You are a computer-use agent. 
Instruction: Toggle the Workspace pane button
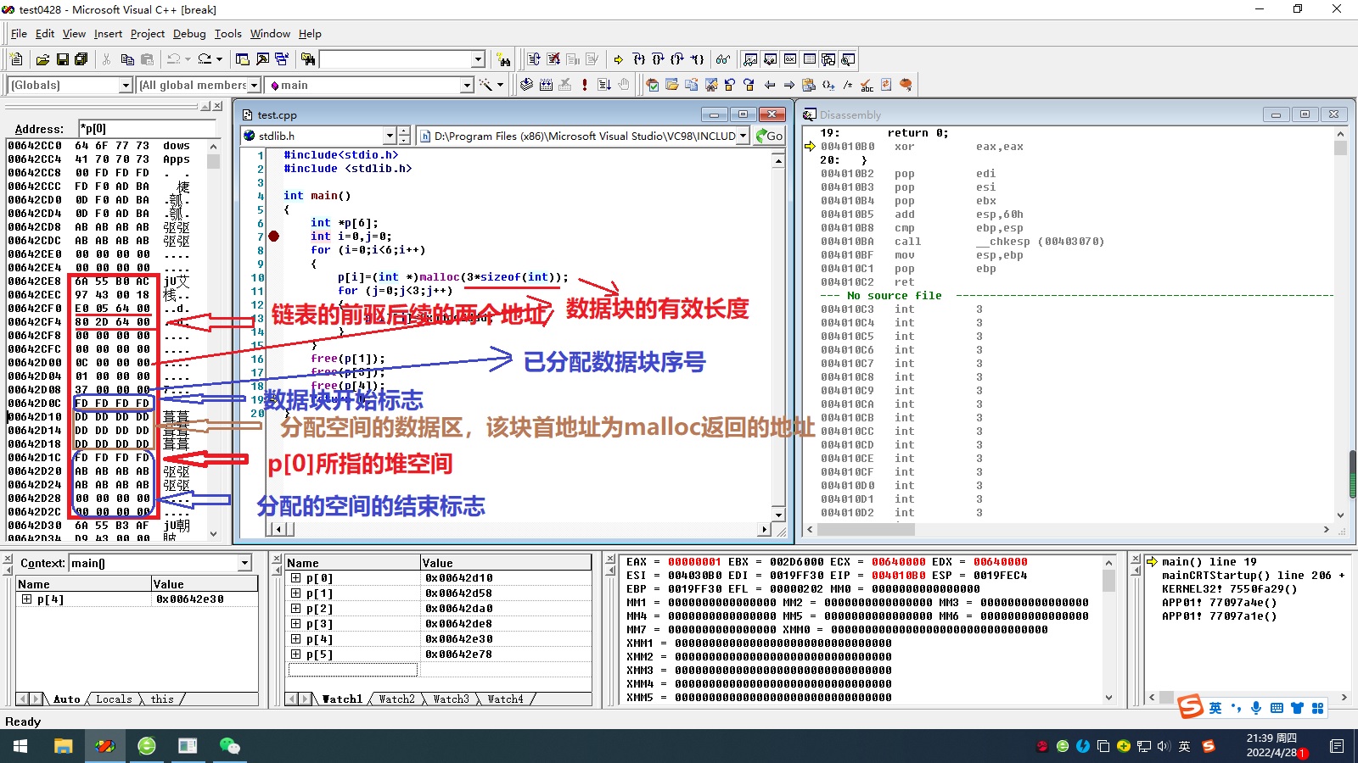tap(243, 59)
